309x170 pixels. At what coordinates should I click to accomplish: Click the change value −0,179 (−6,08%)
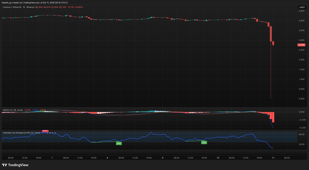75,7
